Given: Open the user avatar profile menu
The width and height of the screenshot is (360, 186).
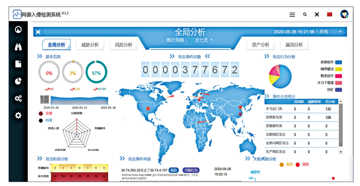Looking at the screenshot, I should (344, 14).
